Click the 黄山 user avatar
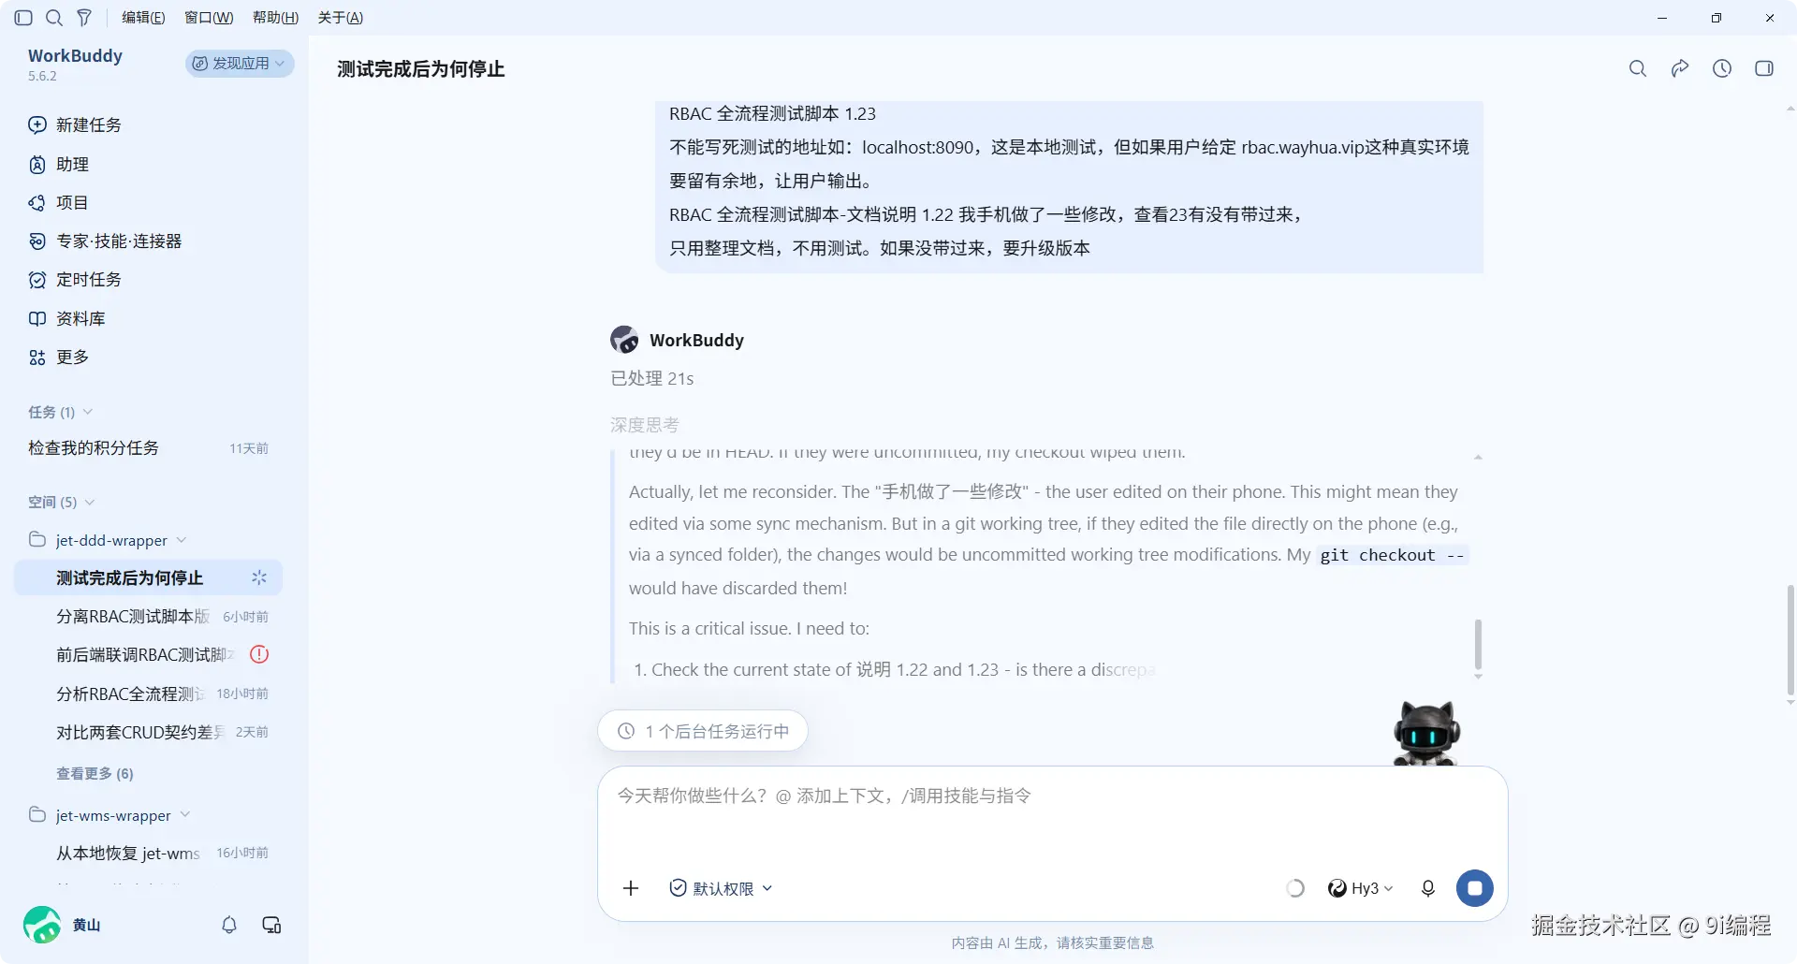1797x964 pixels. [42, 925]
